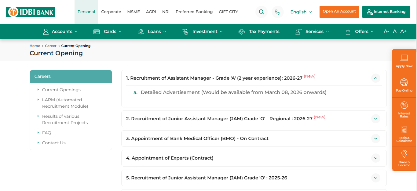Click the phone contact icon
The height and width of the screenshot is (191, 417).
click(x=277, y=12)
